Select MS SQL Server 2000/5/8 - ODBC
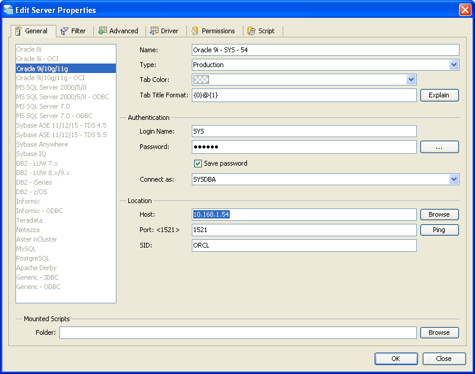475x374 pixels. point(66,97)
